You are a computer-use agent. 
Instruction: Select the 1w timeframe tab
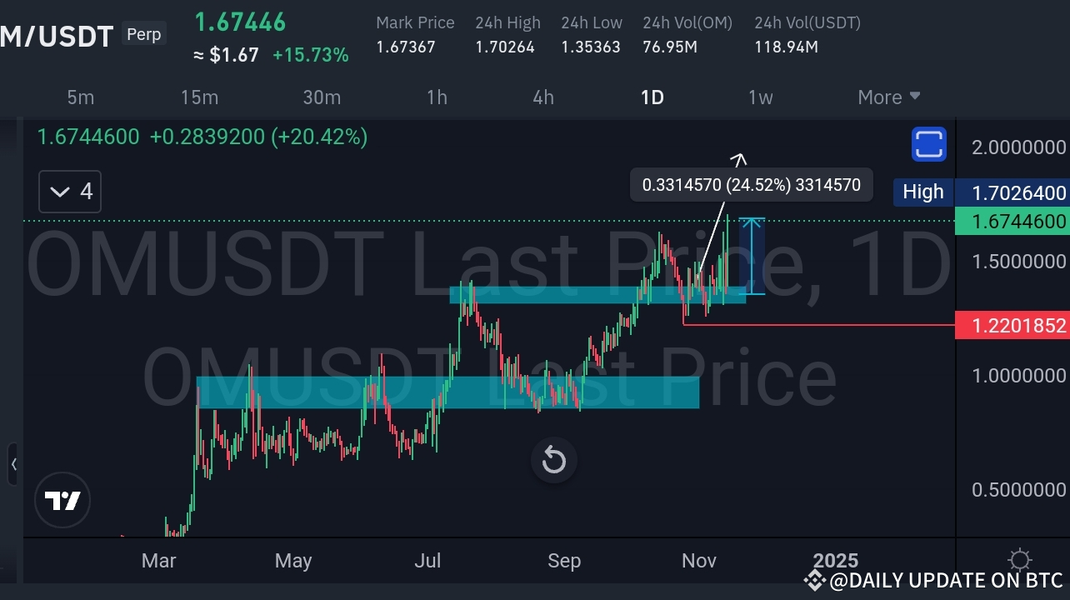(760, 97)
